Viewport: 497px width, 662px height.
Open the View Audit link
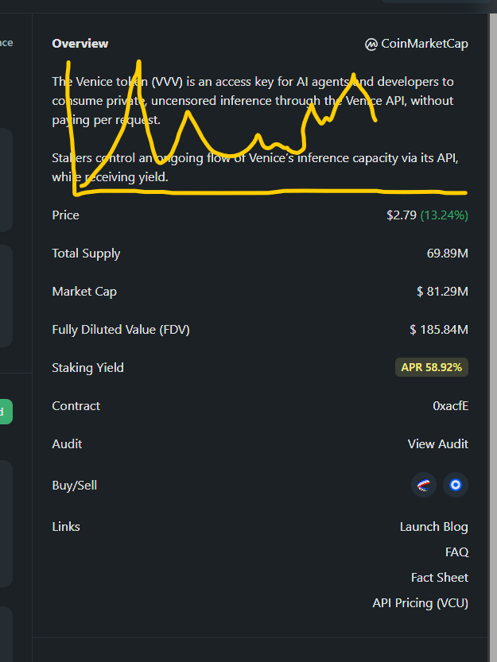[x=438, y=443]
